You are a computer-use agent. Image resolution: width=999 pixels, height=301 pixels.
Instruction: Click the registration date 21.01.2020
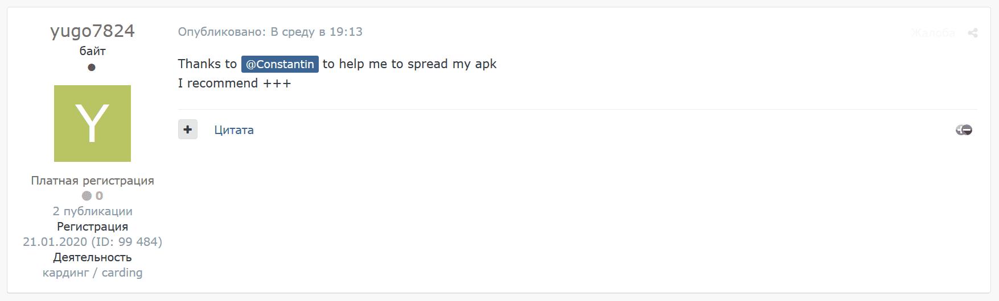pos(55,242)
